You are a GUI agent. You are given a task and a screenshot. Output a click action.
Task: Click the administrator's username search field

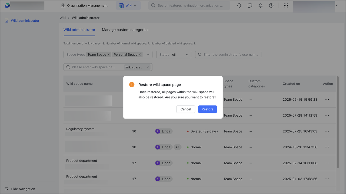click(x=228, y=54)
